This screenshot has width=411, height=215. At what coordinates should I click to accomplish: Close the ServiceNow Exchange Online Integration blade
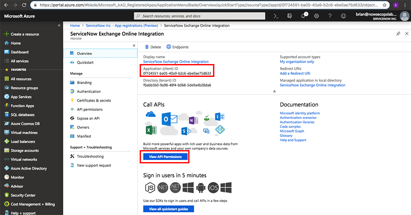pos(407,34)
